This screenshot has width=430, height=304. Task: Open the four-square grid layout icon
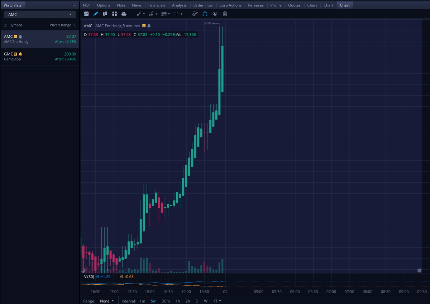115,14
